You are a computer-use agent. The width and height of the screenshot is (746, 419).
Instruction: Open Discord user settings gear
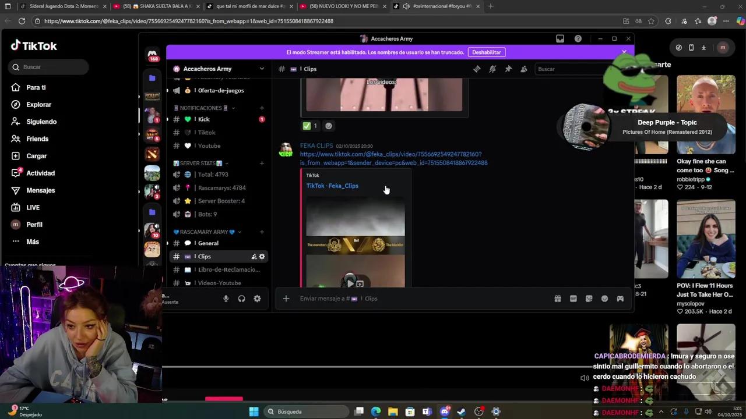[x=257, y=299]
